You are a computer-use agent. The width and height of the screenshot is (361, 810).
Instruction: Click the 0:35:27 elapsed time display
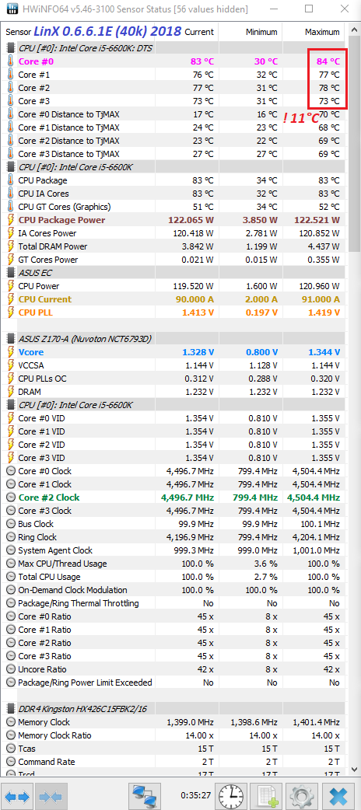[195, 795]
